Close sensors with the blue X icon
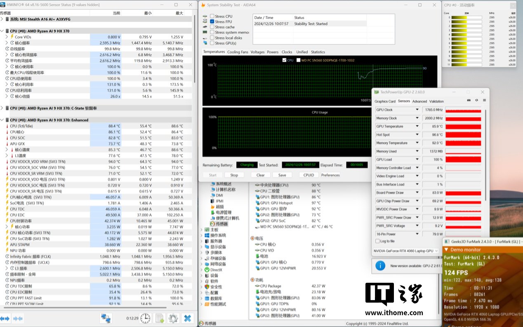The height and width of the screenshot is (327, 523). click(x=187, y=318)
